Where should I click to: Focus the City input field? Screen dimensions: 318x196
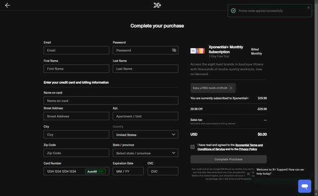[76, 134]
